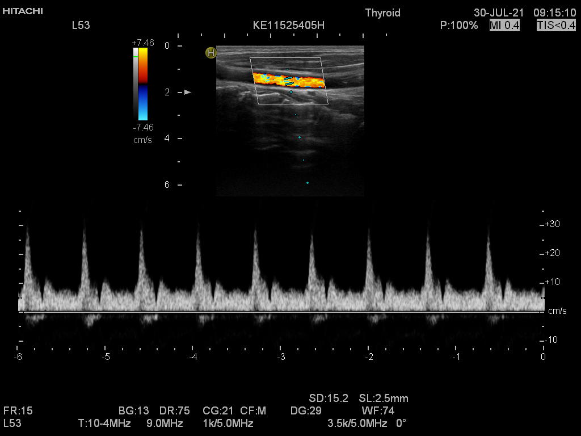
Task: Click the patient ID KE11525405H
Action: [289, 25]
